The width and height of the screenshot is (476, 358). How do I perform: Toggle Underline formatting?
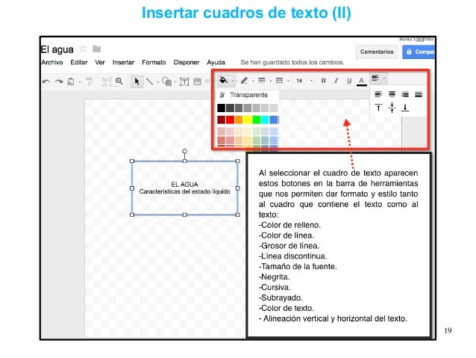[349, 81]
